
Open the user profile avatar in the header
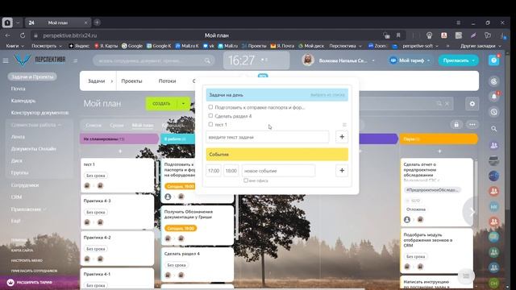click(x=308, y=60)
